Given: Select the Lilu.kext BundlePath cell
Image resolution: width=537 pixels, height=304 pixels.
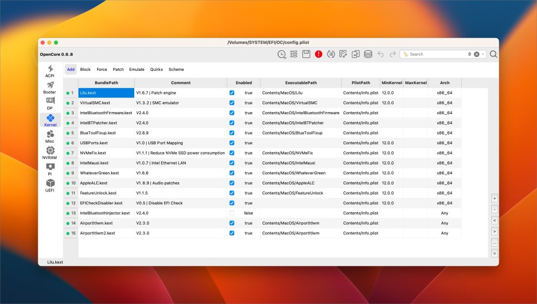Looking at the screenshot, I should point(106,93).
